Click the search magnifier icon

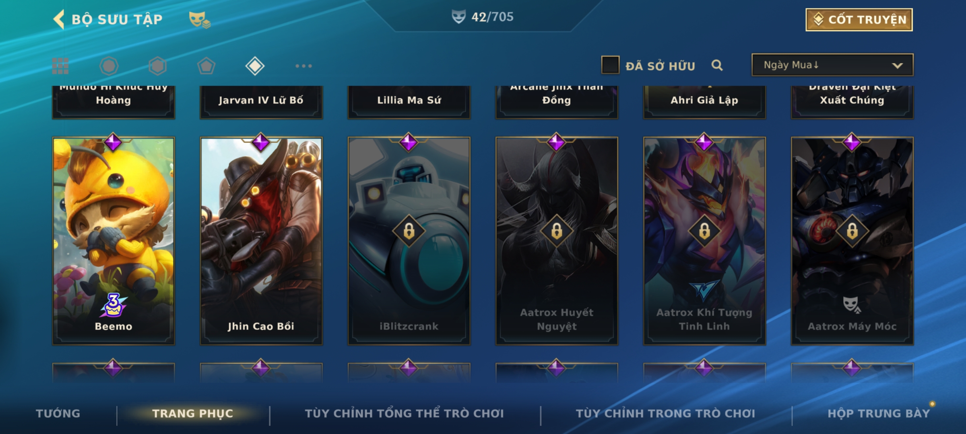coord(717,65)
